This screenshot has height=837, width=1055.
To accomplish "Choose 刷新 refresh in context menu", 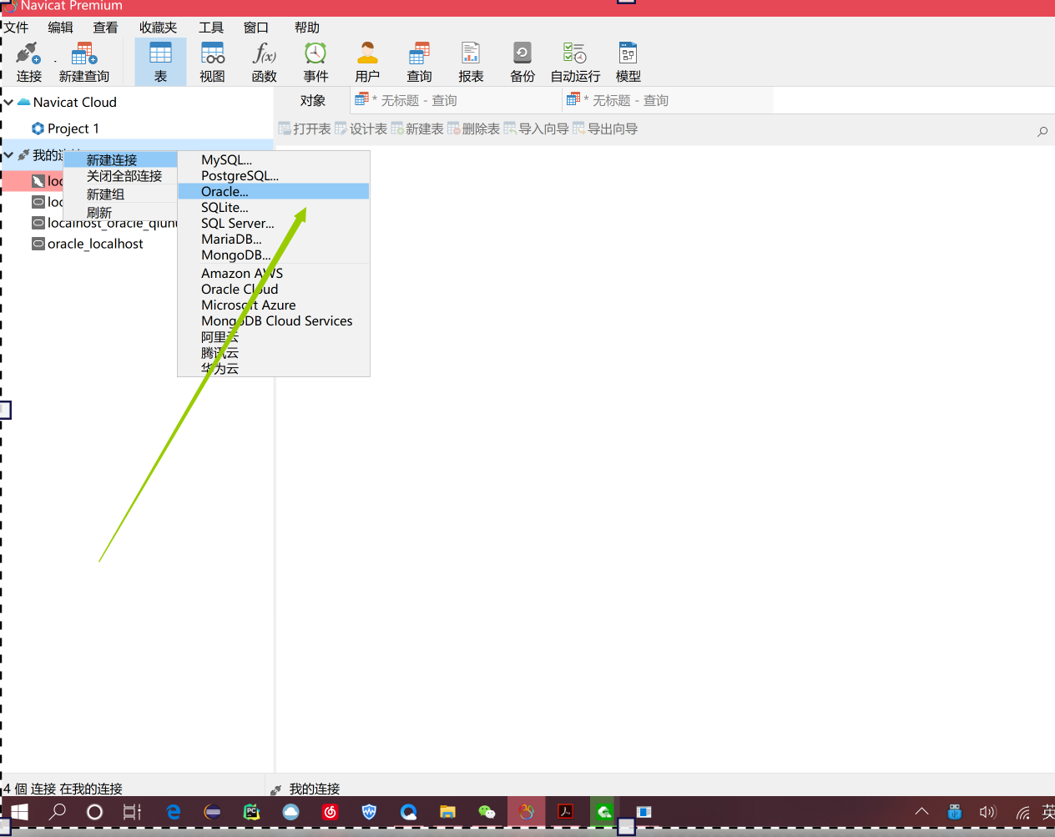I will click(120, 212).
